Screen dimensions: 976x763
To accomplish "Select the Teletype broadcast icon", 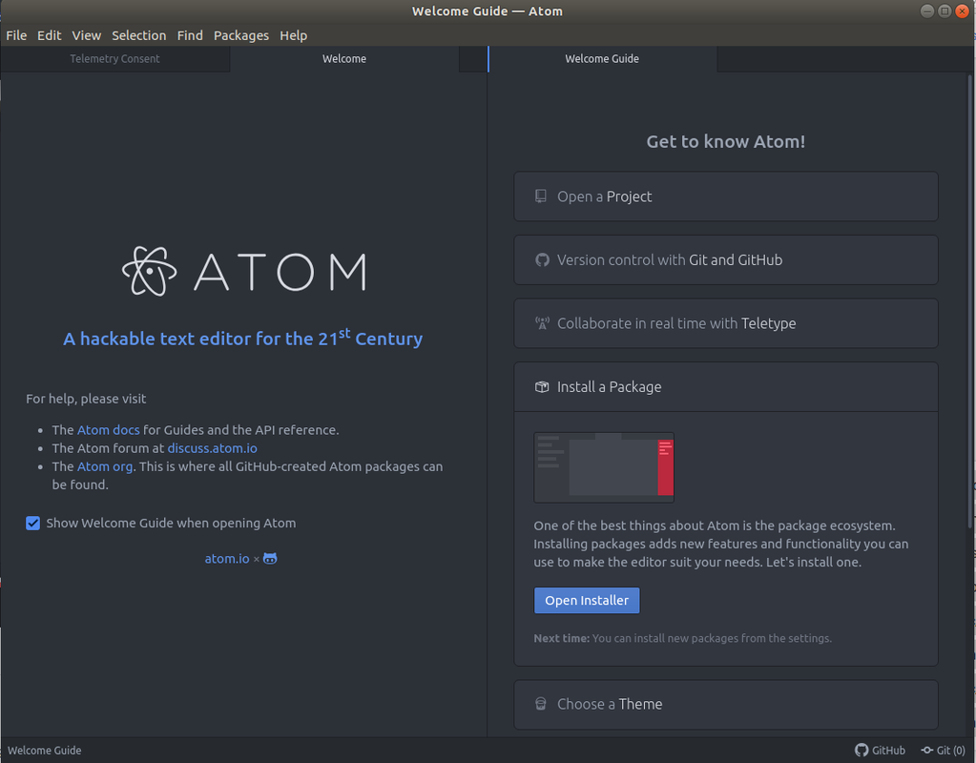I will pyautogui.click(x=542, y=322).
